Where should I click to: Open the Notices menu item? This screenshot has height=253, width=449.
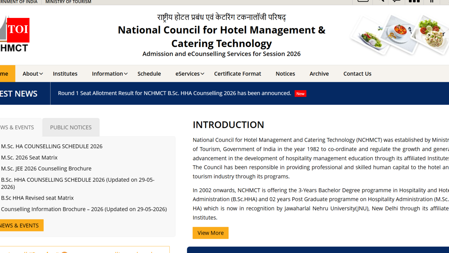(x=285, y=73)
